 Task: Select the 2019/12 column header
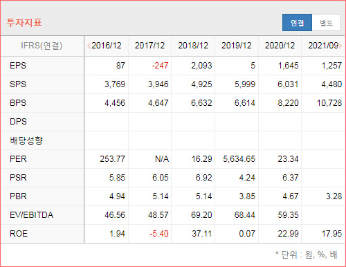[x=237, y=46]
